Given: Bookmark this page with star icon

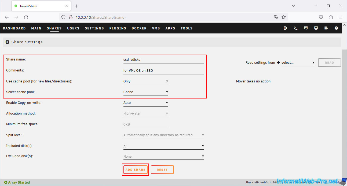Looking at the screenshot, I should click(x=284, y=17).
